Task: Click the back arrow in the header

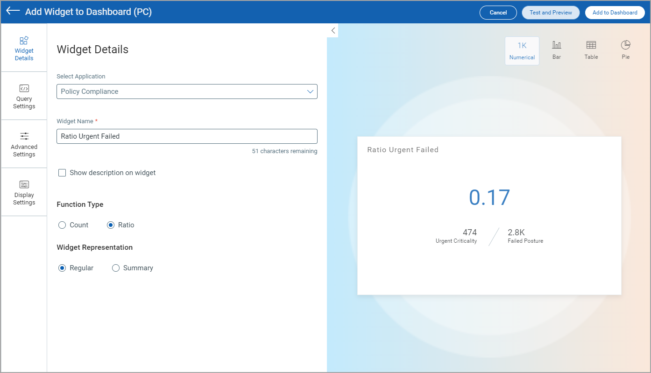Action: [12, 12]
